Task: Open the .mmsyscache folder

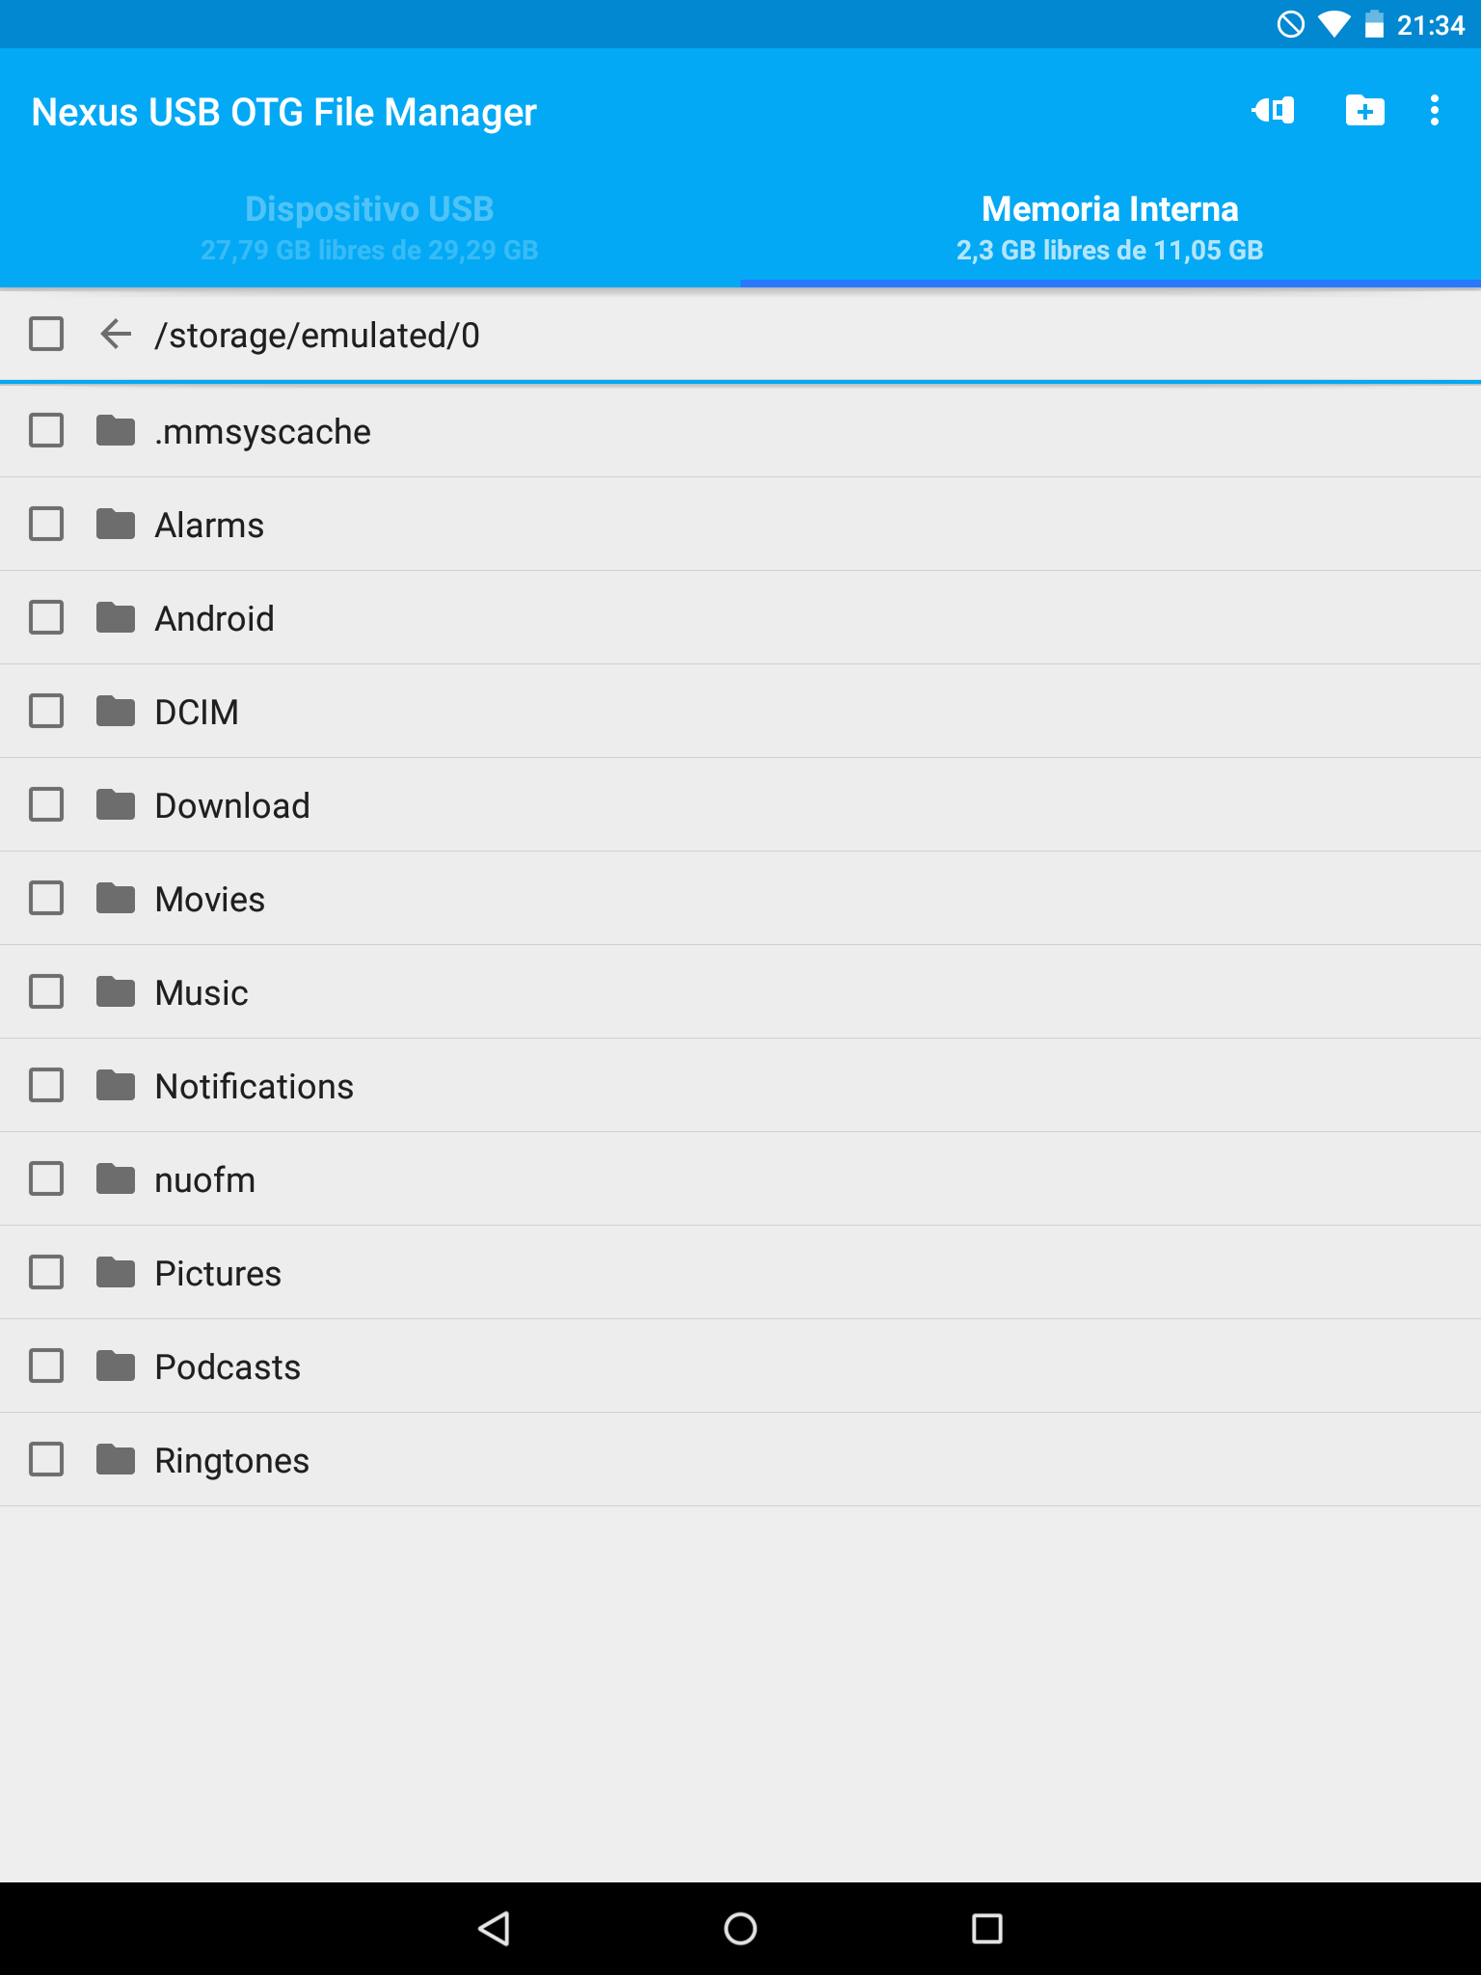Action: [x=740, y=431]
